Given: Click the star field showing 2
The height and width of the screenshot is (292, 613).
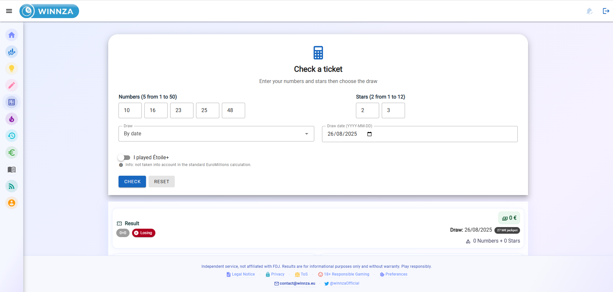Looking at the screenshot, I should tap(368, 110).
